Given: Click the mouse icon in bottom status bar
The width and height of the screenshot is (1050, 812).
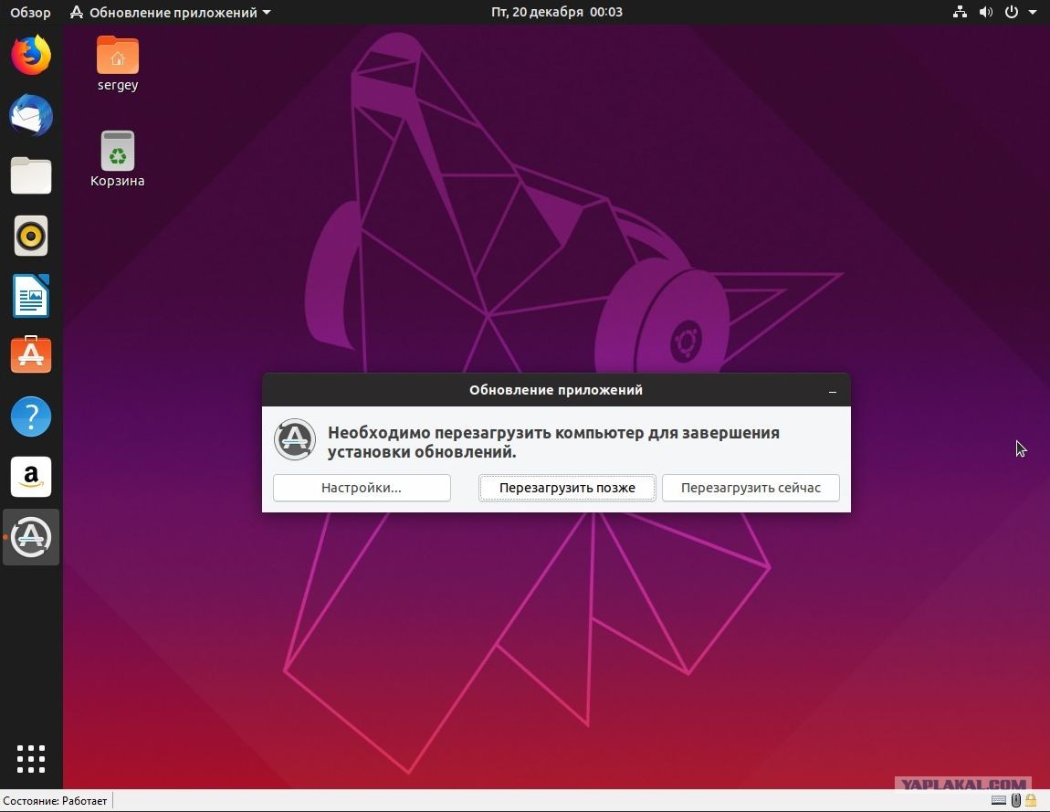Looking at the screenshot, I should pyautogui.click(x=1016, y=800).
